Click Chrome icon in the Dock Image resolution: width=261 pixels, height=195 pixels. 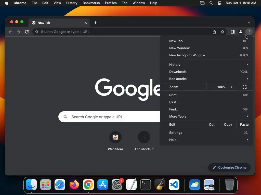click(x=88, y=185)
